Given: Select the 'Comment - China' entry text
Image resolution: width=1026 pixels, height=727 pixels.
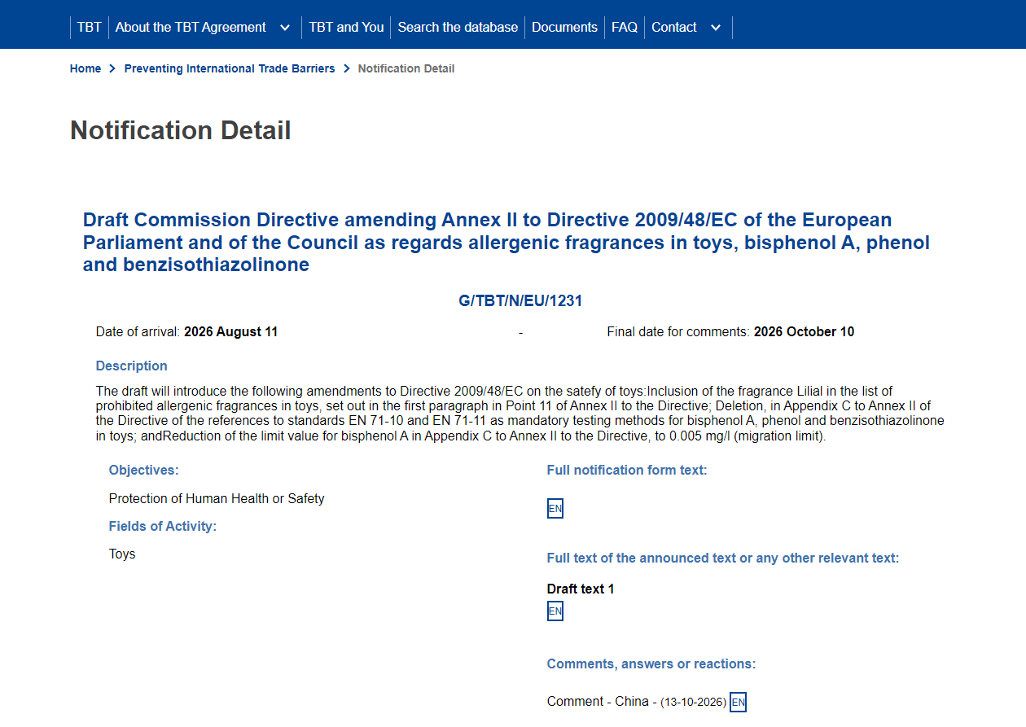Looking at the screenshot, I should 598,702.
